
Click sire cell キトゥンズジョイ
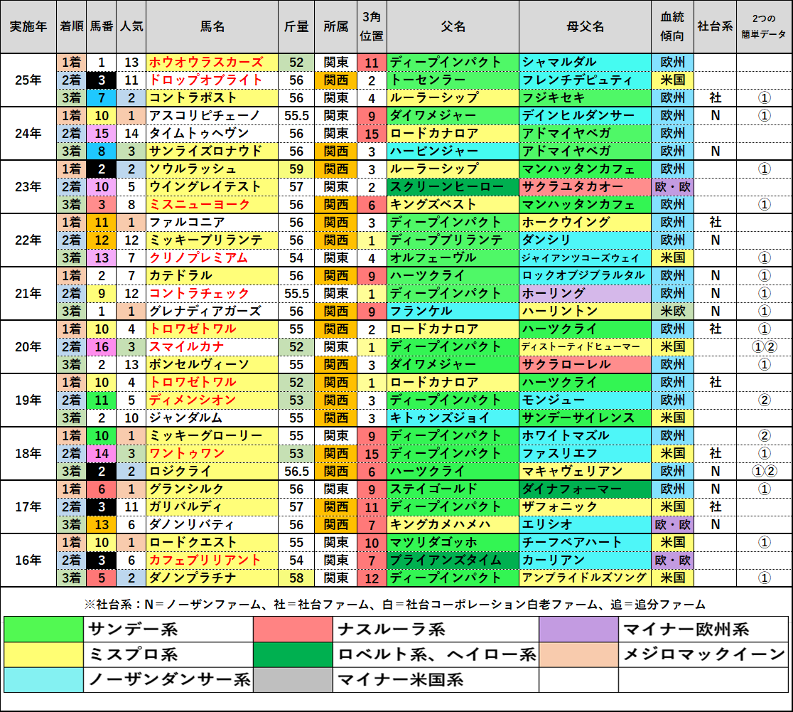click(x=453, y=418)
